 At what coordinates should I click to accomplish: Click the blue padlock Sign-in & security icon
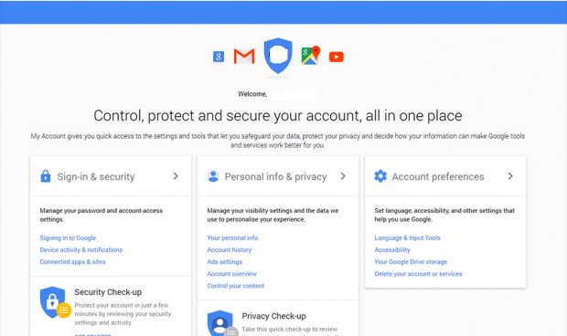coord(46,176)
